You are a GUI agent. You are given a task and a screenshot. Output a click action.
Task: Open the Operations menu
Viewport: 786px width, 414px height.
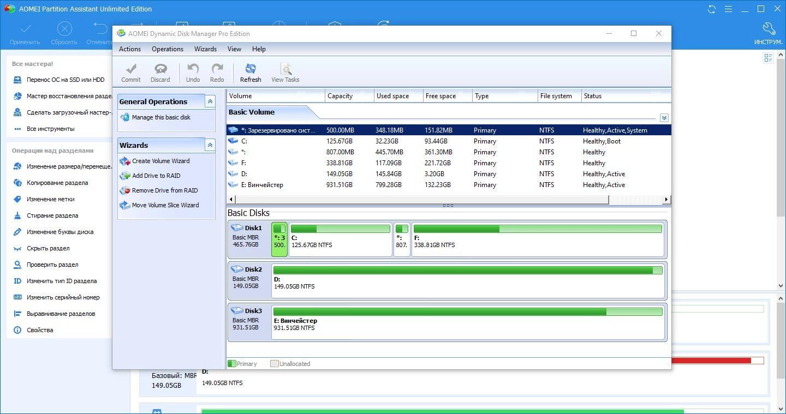click(x=168, y=49)
